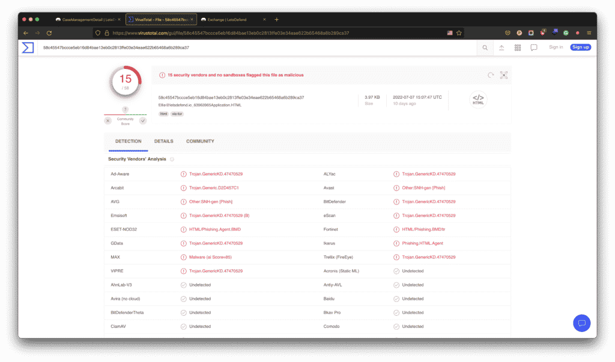Open the apps grid icon
The height and width of the screenshot is (362, 615).
pos(518,48)
